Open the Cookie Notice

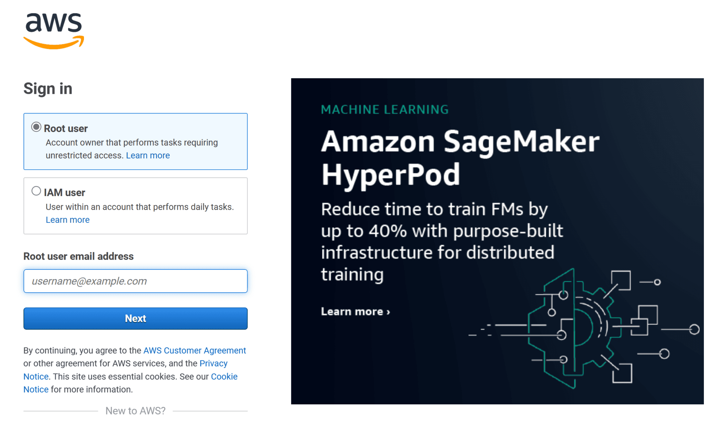(x=224, y=376)
